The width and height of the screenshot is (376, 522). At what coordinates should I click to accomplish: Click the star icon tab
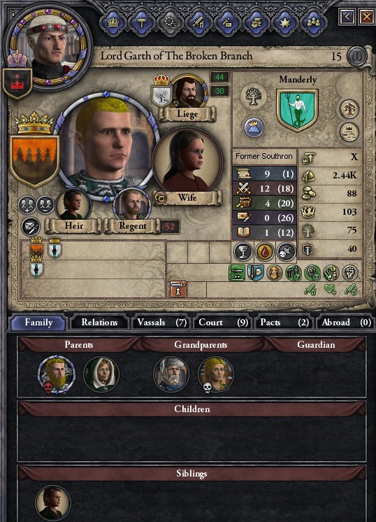(285, 23)
